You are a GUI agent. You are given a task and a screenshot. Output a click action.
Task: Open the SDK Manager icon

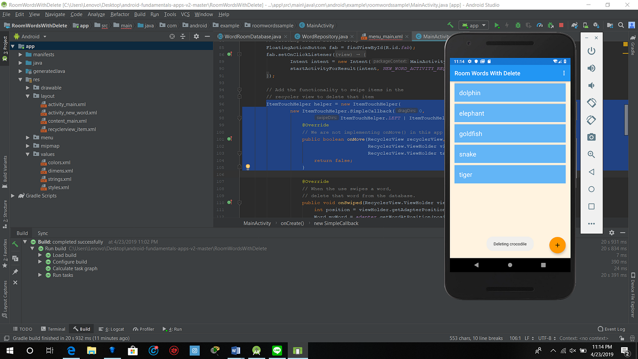(x=596, y=25)
